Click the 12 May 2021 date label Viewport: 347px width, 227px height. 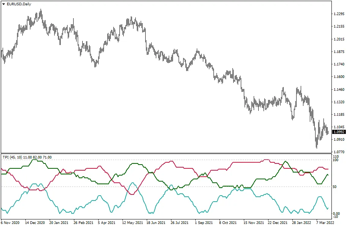(x=132, y=223)
